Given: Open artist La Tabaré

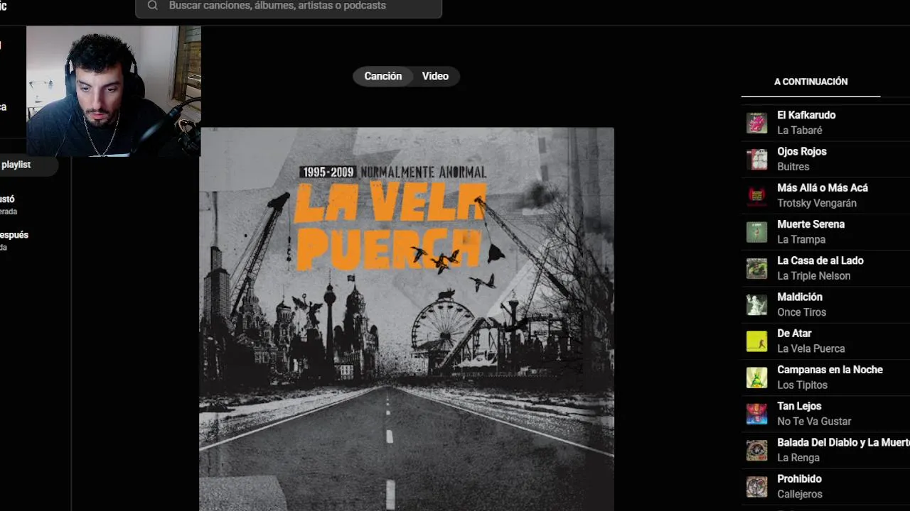Looking at the screenshot, I should tap(800, 131).
